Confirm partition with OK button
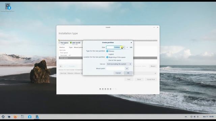 (128, 73)
